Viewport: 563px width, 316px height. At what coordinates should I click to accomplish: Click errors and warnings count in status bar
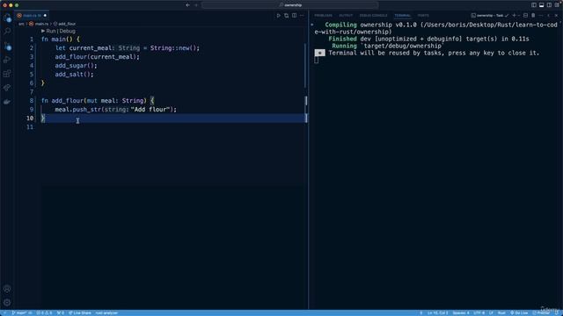(x=44, y=312)
